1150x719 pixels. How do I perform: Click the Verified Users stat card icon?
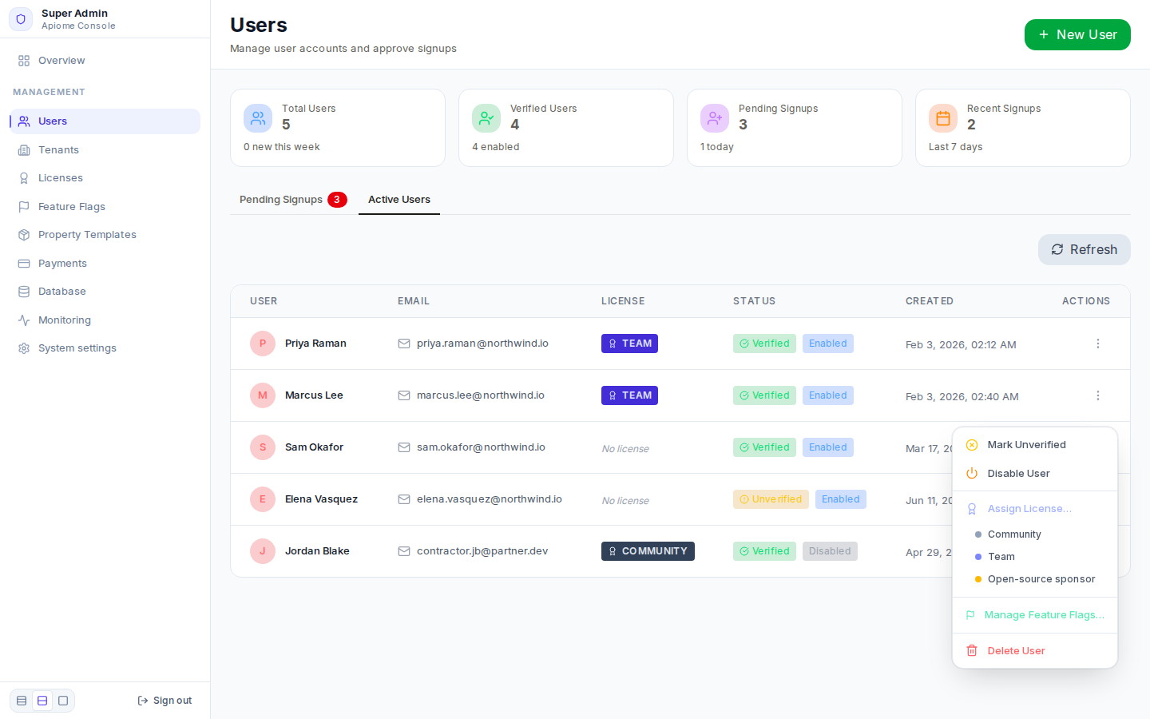[x=486, y=118]
